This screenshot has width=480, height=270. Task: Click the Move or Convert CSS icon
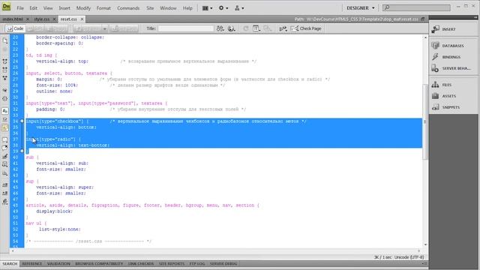tap(5, 173)
